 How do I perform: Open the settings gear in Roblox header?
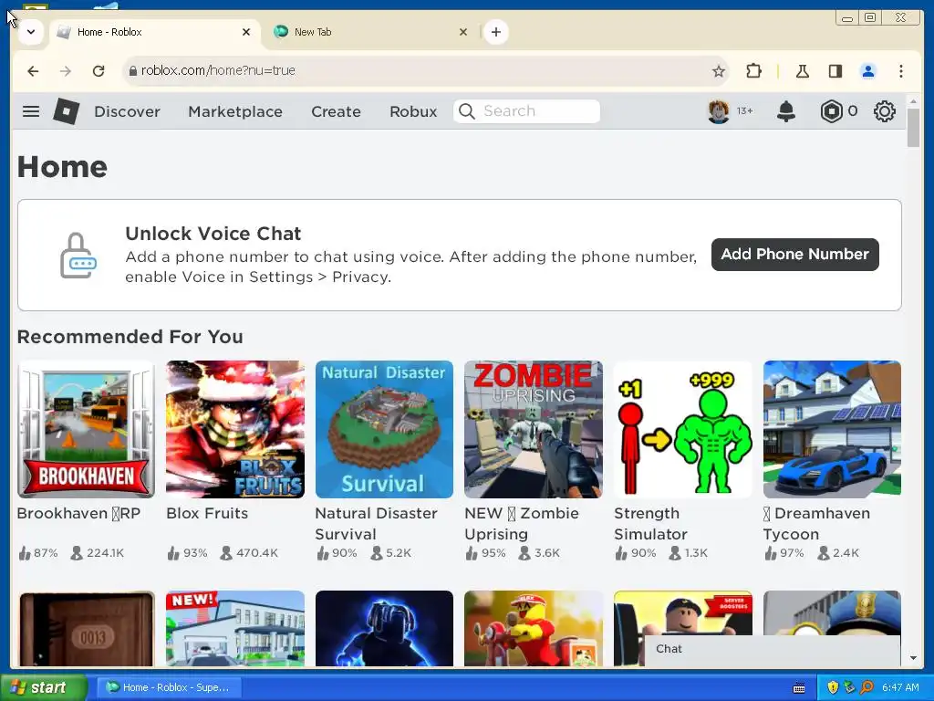pos(885,111)
